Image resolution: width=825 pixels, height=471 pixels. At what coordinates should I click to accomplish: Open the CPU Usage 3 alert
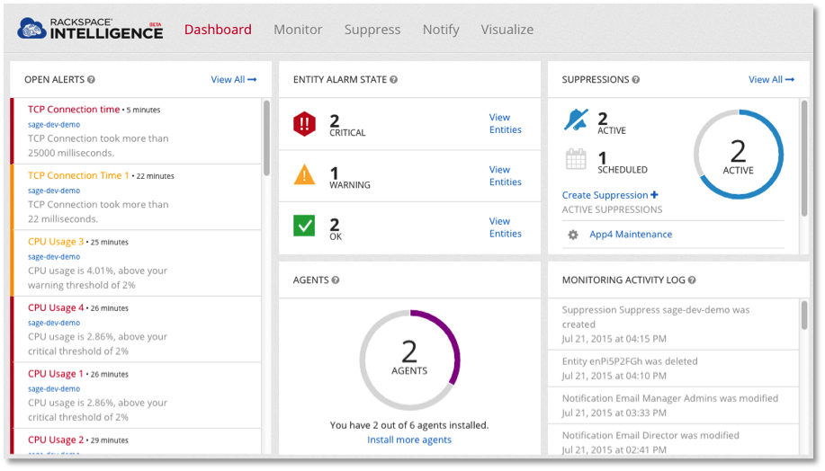coord(56,242)
